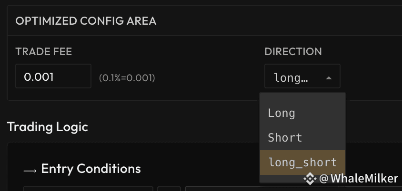
Task: Click the wide entry condition field at bottom
Action: 221,188
